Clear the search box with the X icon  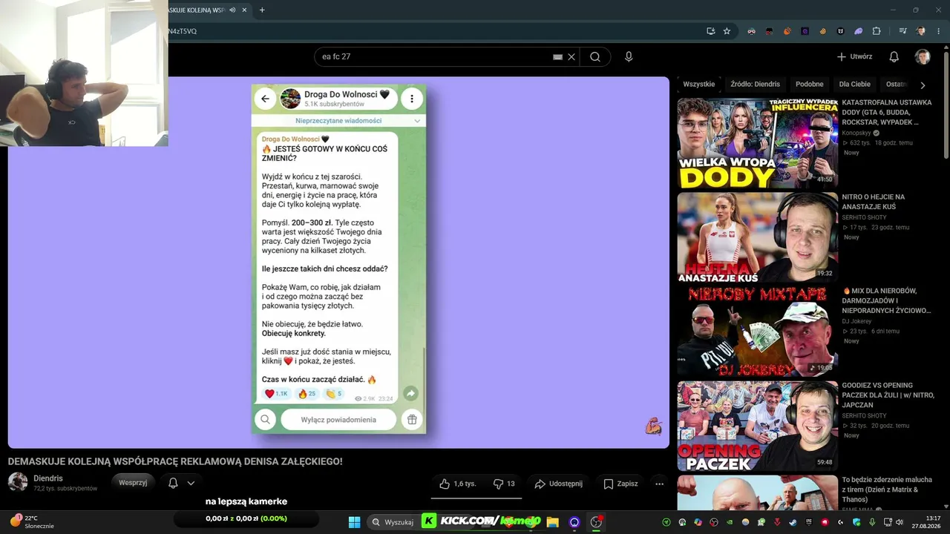click(571, 57)
